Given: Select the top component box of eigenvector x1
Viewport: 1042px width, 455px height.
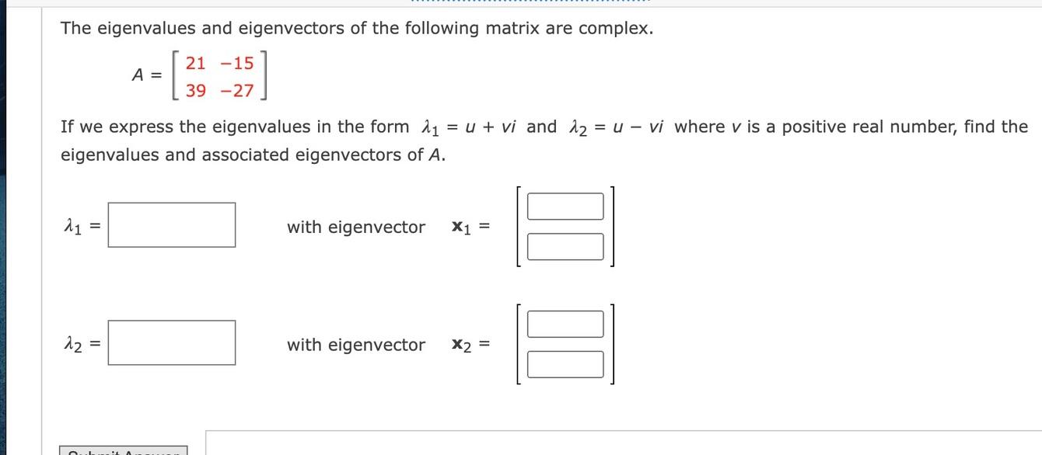Looking at the screenshot, I should 565,206.
